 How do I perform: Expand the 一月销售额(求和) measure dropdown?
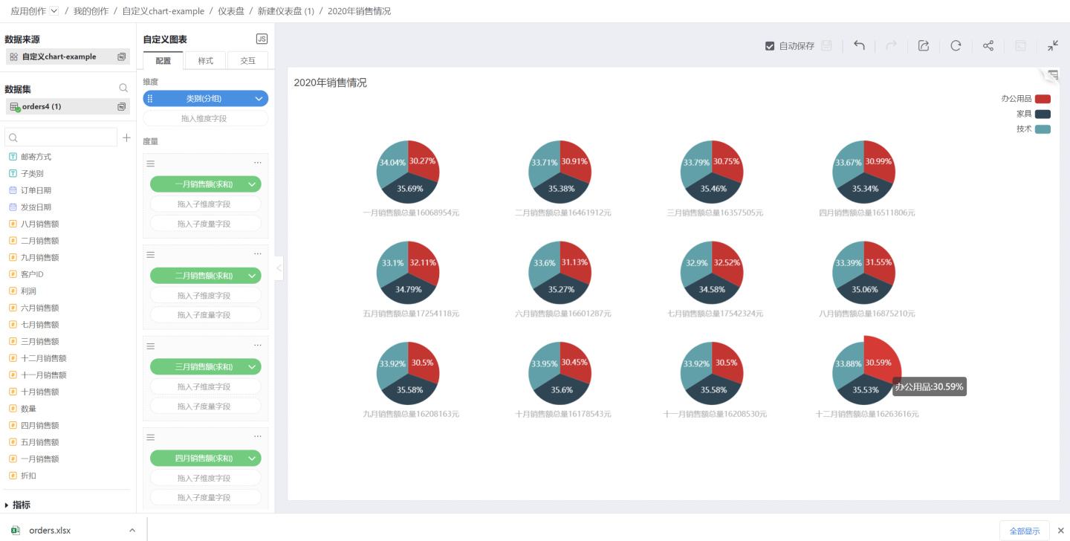pos(252,184)
